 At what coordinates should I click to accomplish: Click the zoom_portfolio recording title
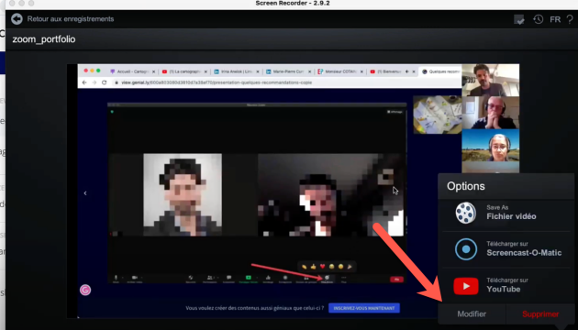[x=44, y=39]
